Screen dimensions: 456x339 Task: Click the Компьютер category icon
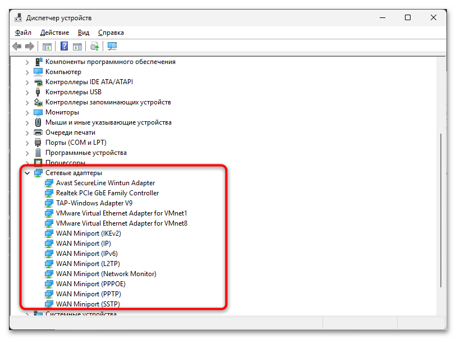pos(38,72)
